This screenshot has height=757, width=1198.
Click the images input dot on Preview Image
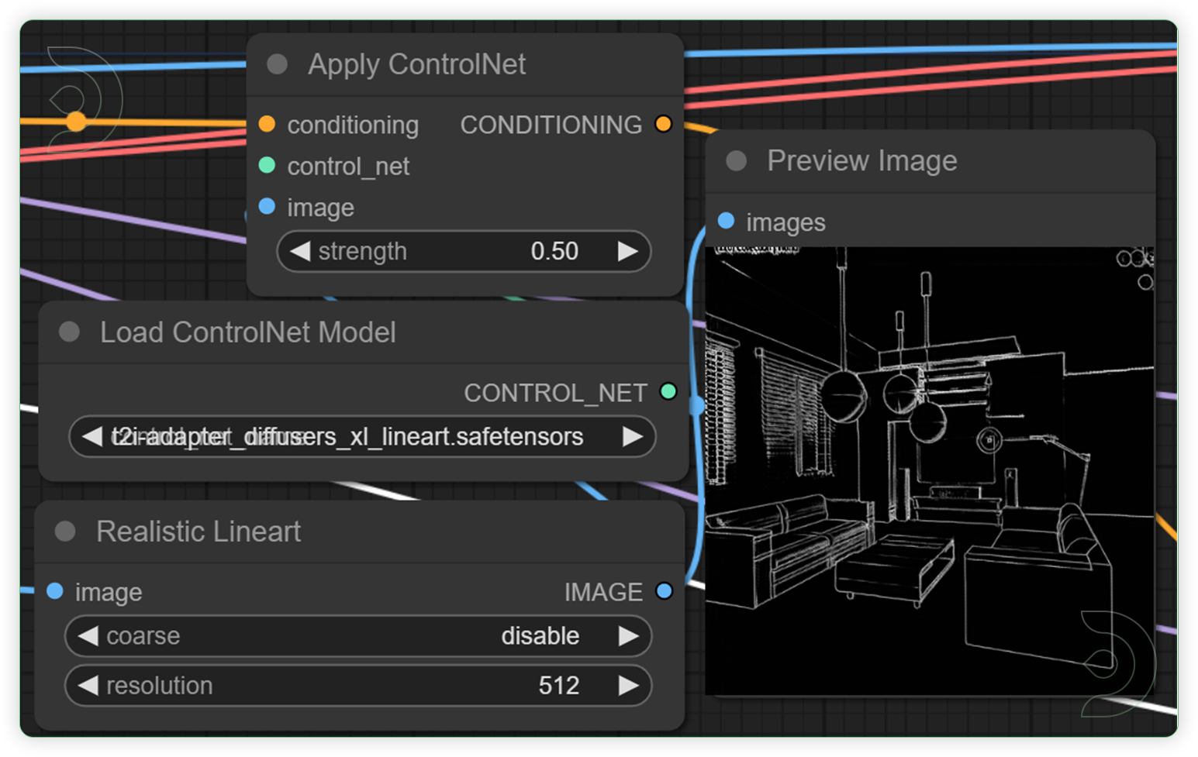pos(726,221)
